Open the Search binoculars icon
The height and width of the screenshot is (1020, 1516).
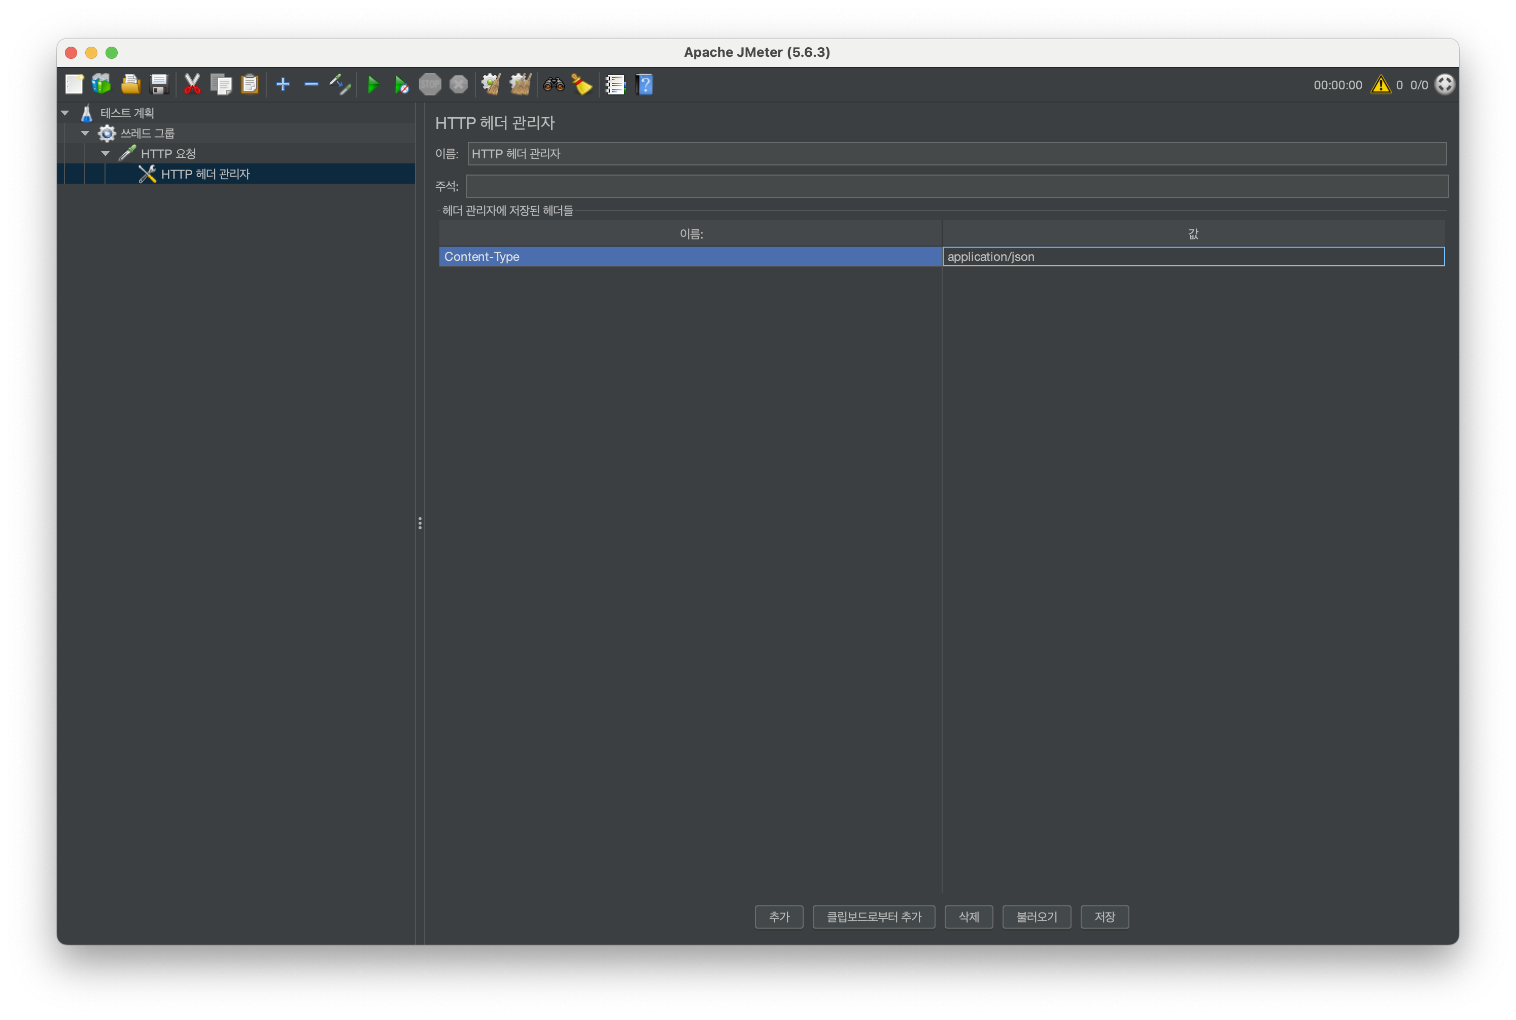554,85
